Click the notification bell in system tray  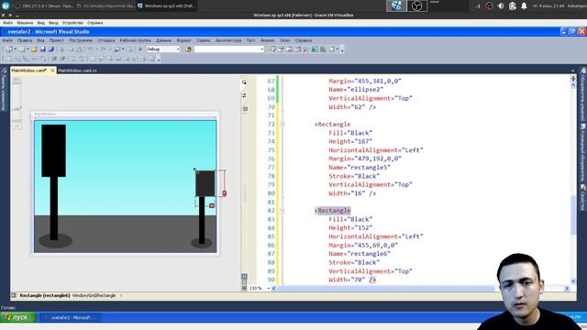[524, 5]
